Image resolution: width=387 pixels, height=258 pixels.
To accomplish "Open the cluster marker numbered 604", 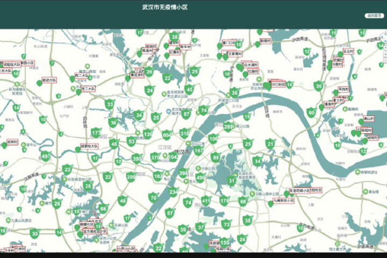I will click(167, 134).
